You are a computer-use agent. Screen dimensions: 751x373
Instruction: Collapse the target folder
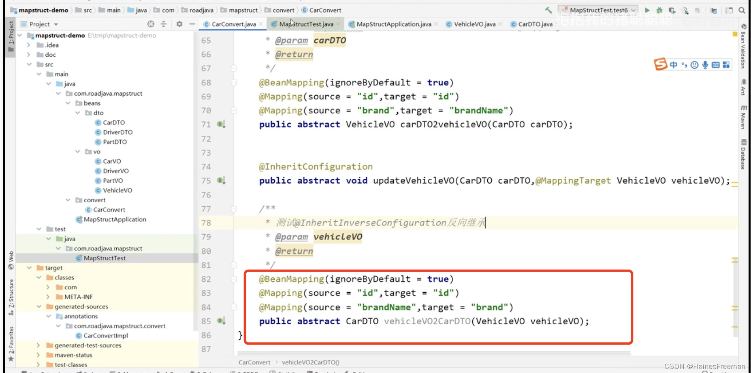29,268
